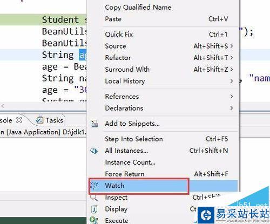Click the 'age = "3' code line

(64, 90)
